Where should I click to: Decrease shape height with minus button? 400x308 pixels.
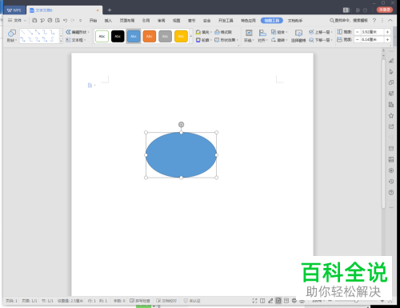pos(358,32)
